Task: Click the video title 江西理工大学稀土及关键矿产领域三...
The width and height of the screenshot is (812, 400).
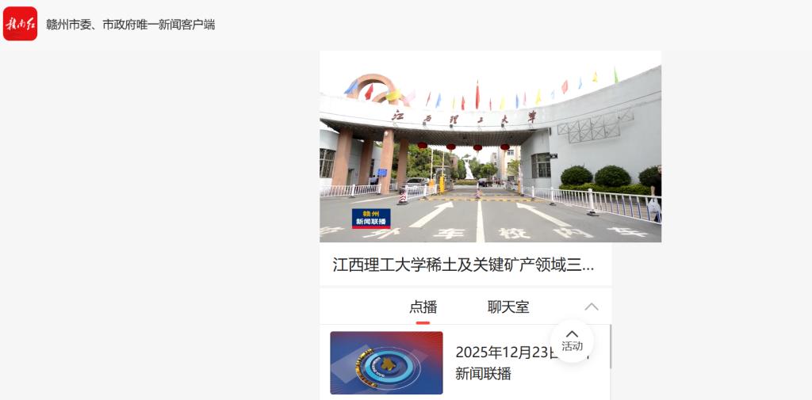Action: pyautogui.click(x=464, y=265)
